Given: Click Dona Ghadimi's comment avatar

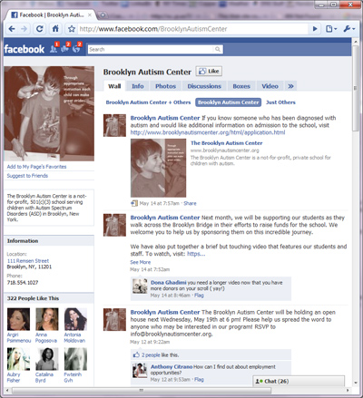Looking at the screenshot, I should click(140, 286).
